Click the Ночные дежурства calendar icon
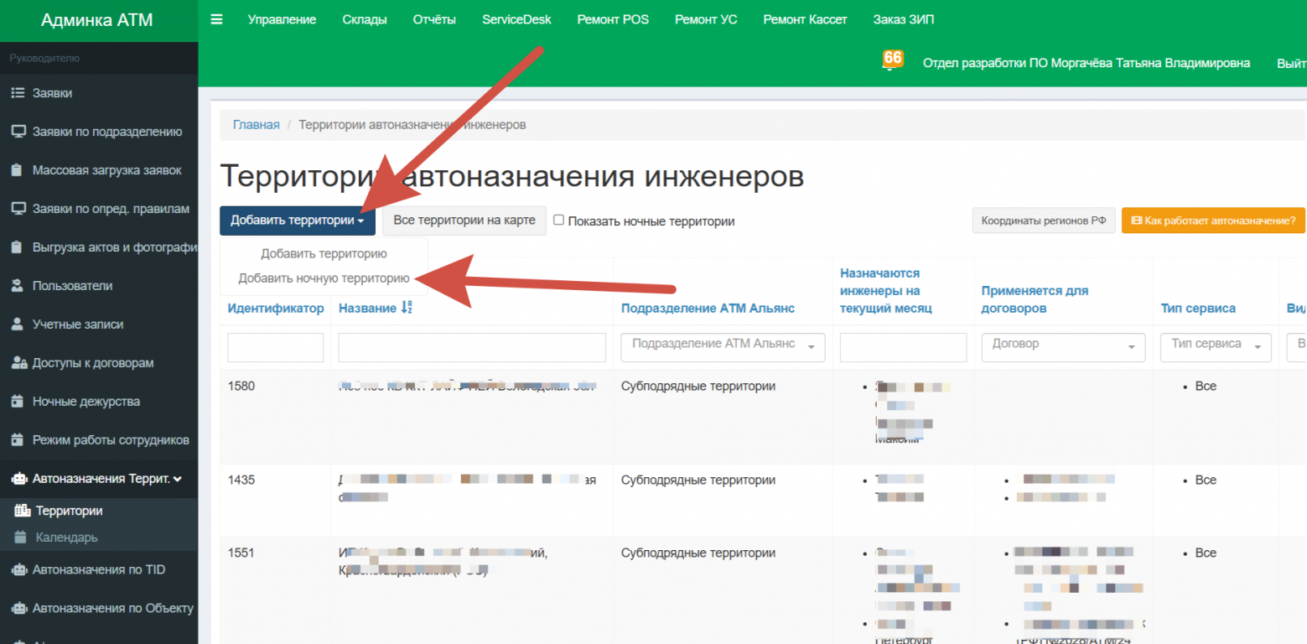This screenshot has width=1307, height=644. click(x=17, y=402)
